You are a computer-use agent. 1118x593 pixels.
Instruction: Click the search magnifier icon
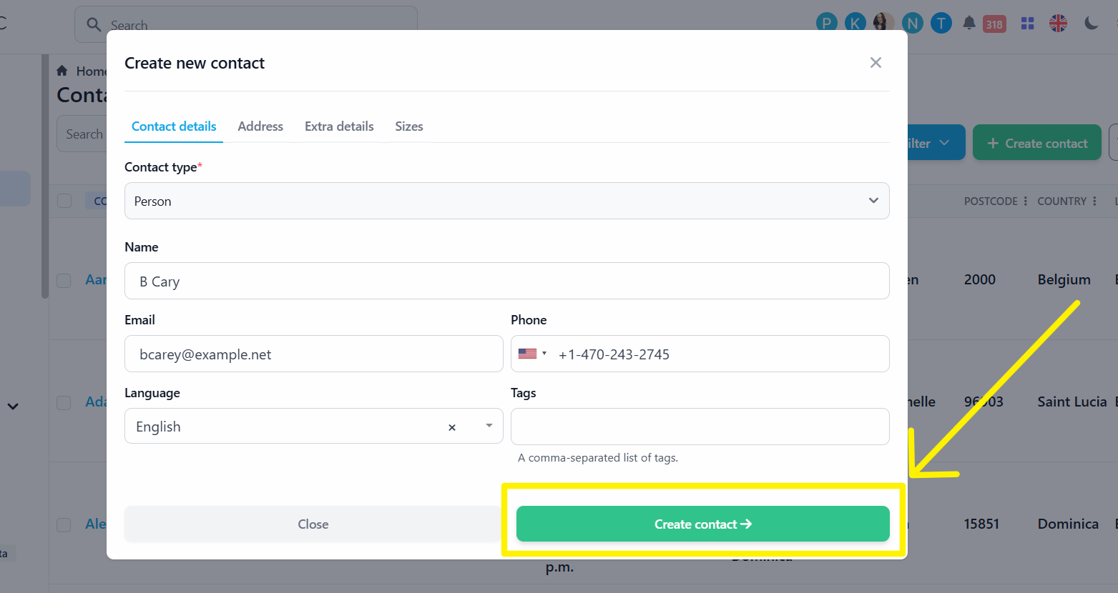pyautogui.click(x=94, y=24)
